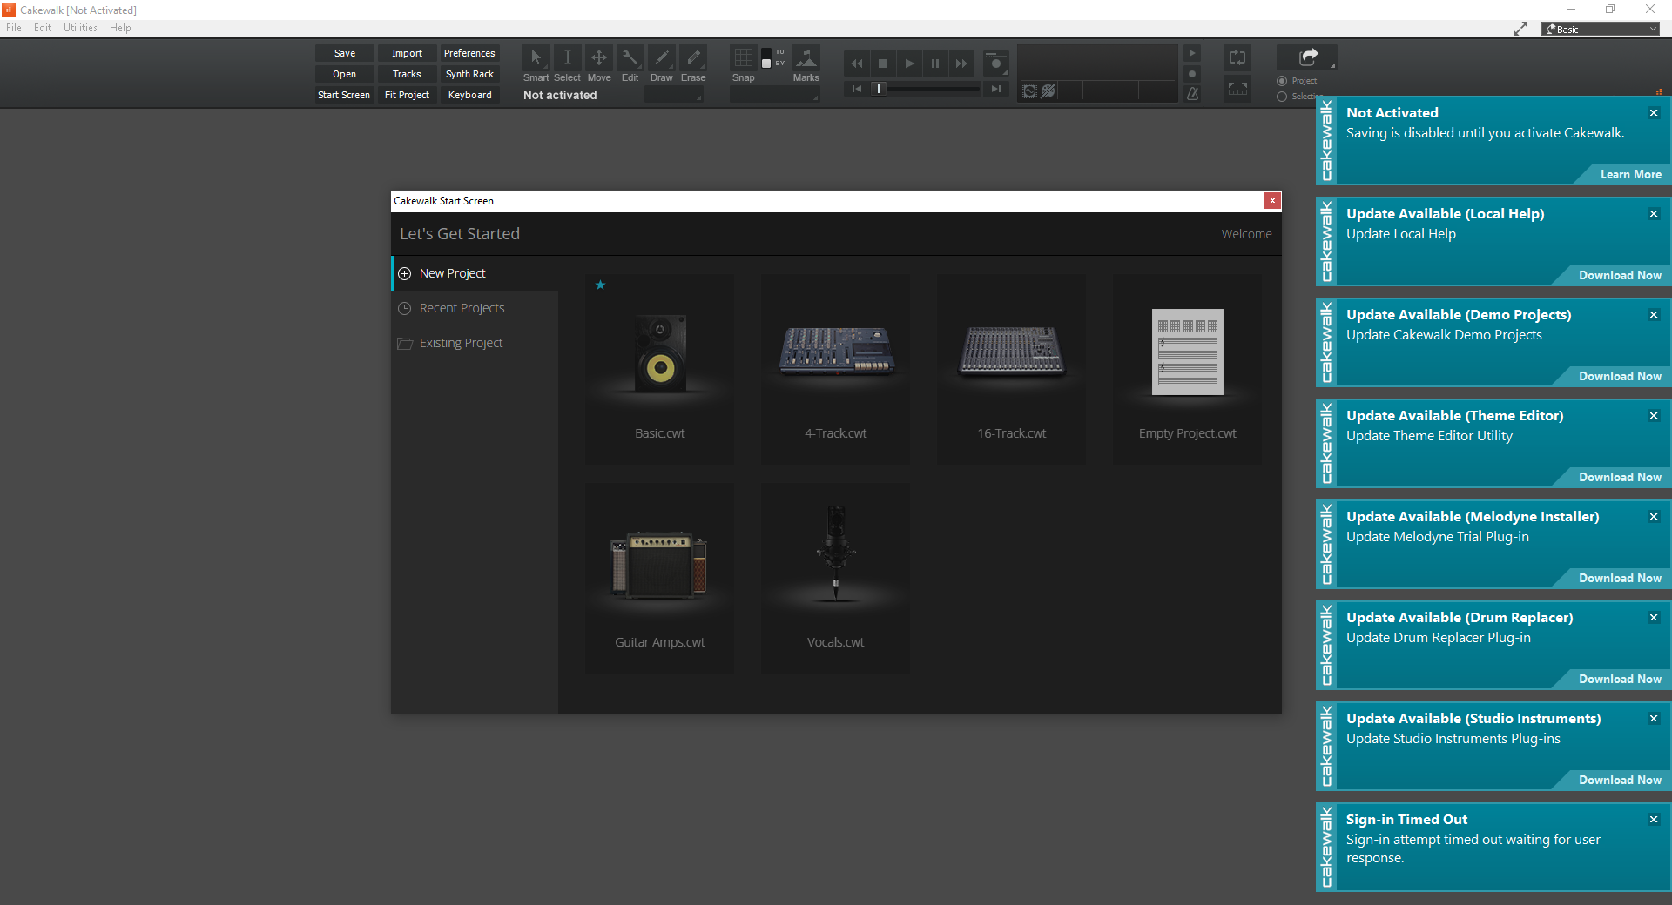
Task: Start playback with Play button
Action: coord(909,64)
